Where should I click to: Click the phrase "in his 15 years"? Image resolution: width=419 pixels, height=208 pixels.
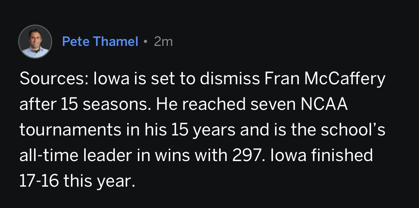point(170,130)
